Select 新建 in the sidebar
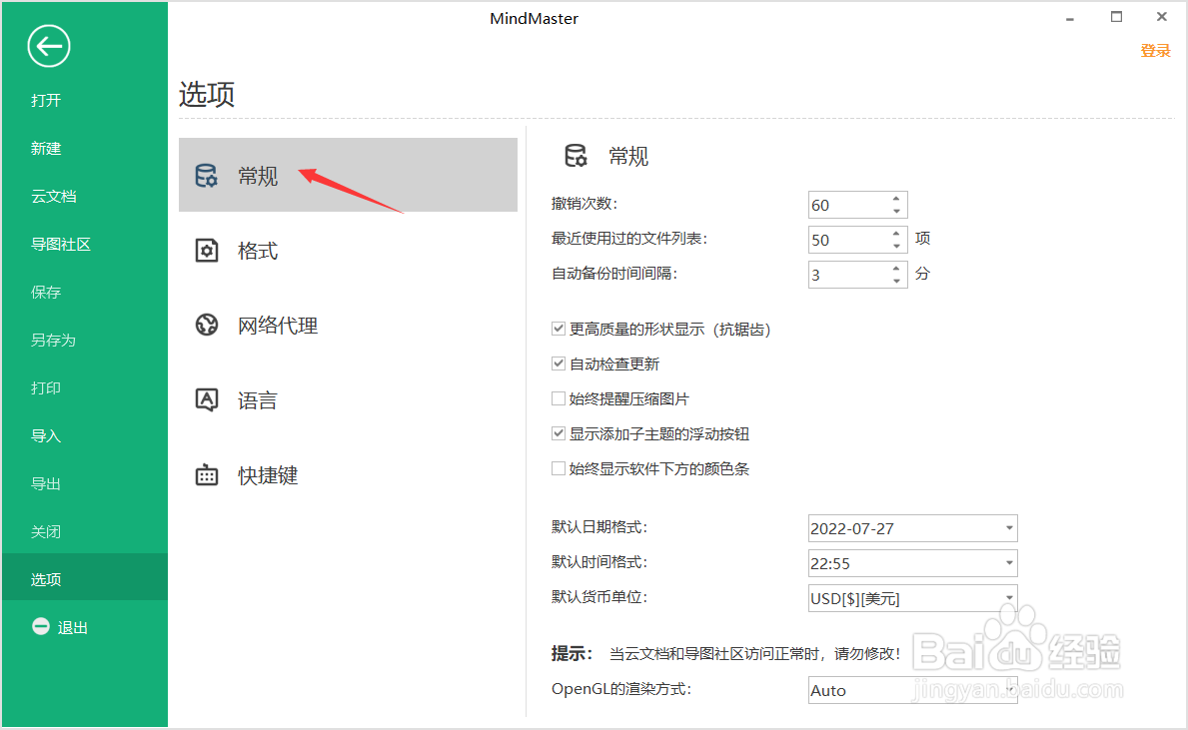 click(45, 149)
